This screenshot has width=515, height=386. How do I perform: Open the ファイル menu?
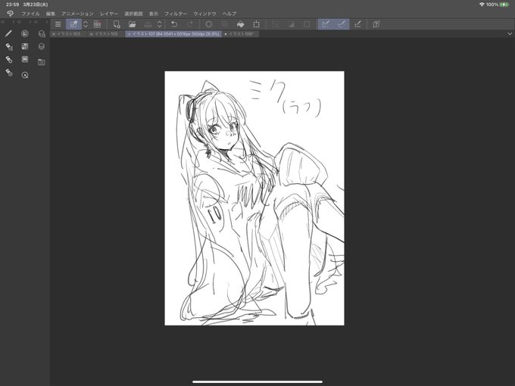pos(30,14)
